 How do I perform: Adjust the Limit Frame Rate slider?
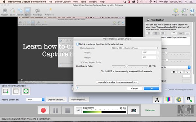[126, 66]
